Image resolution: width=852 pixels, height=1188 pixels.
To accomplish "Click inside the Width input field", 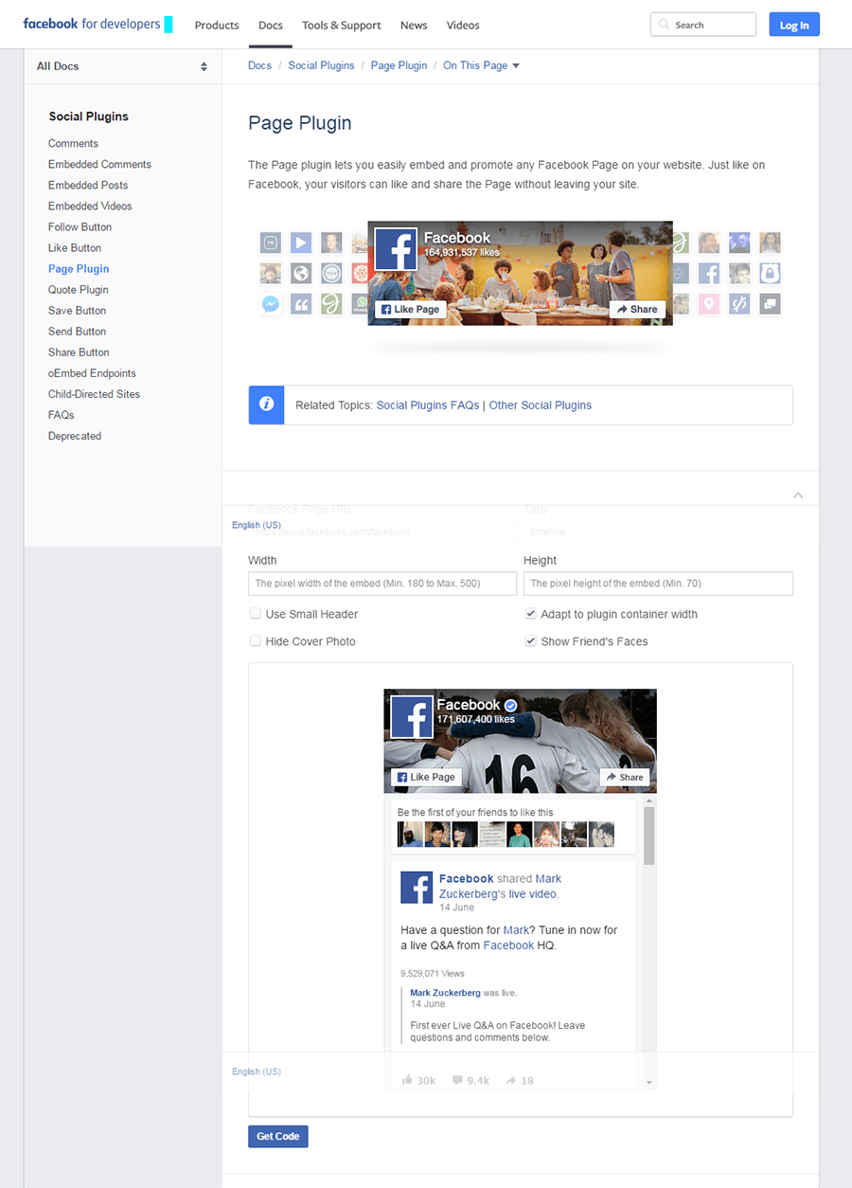I will (x=382, y=583).
